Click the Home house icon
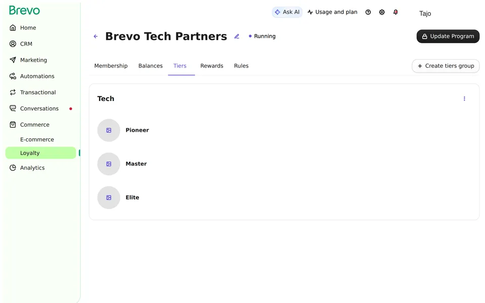 (13, 27)
